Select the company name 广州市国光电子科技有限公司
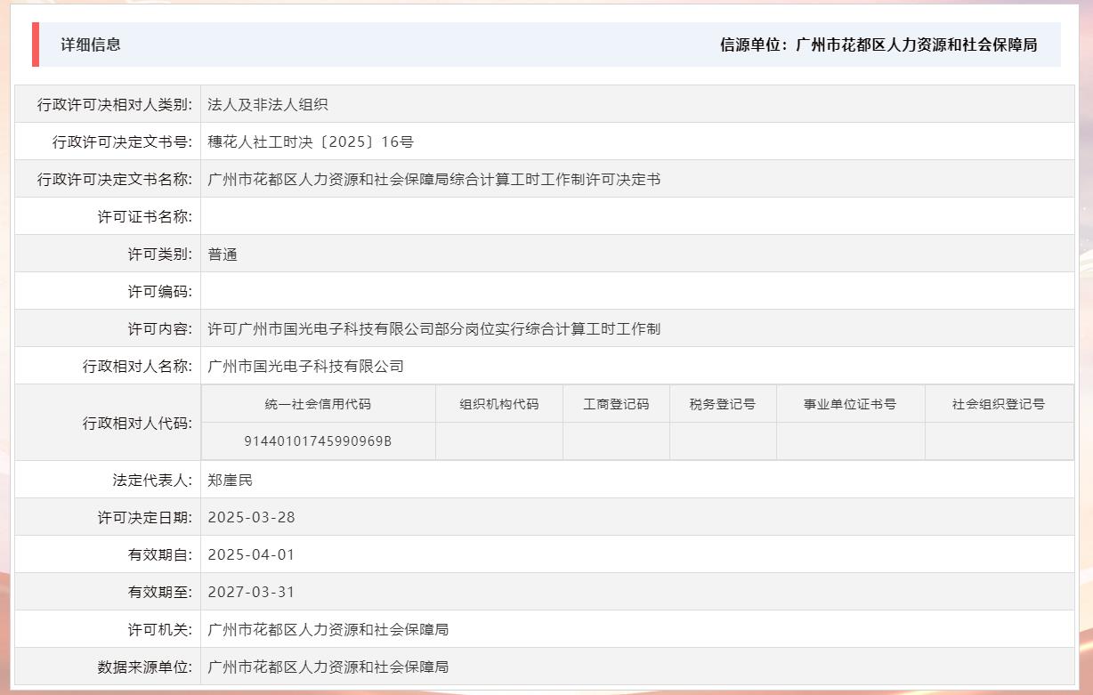The image size is (1093, 695). [x=304, y=366]
